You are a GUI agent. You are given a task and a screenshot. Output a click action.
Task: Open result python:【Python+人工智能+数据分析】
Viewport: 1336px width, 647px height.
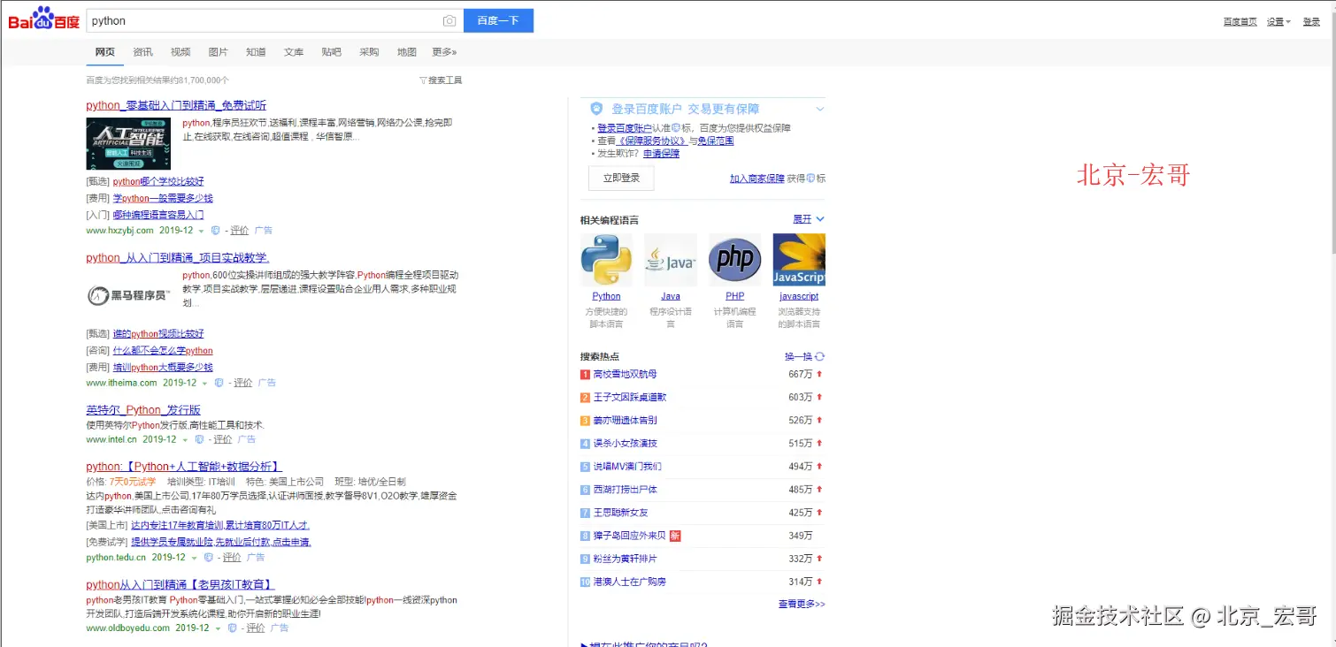point(184,467)
